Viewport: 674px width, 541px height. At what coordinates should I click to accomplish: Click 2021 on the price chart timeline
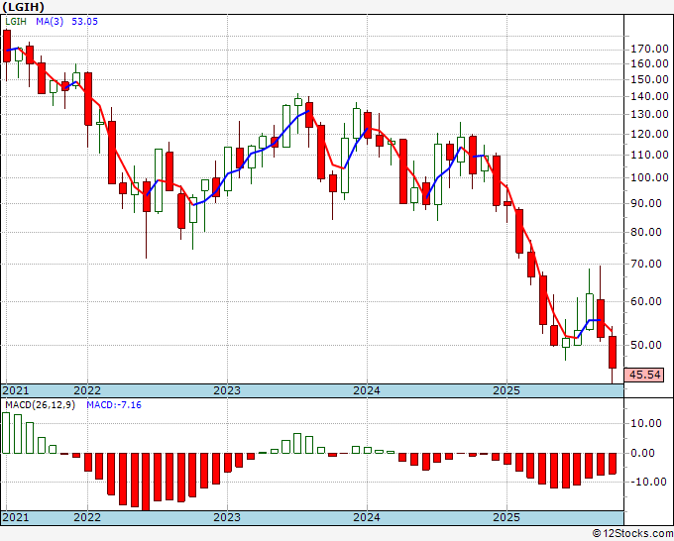coord(16,390)
